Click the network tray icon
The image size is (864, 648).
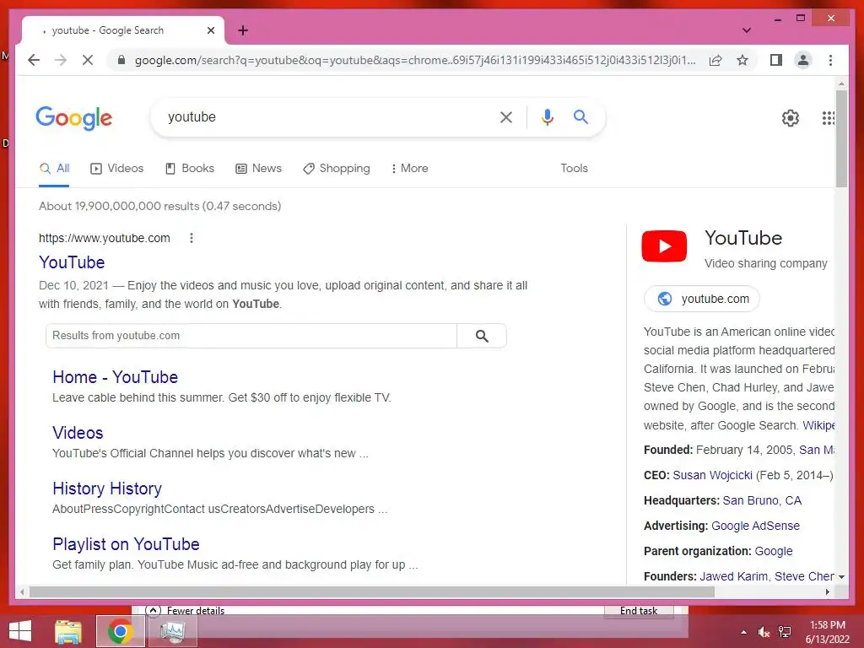(x=785, y=632)
